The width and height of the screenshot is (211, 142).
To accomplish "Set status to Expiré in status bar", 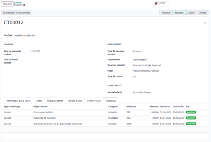I will (x=191, y=12).
